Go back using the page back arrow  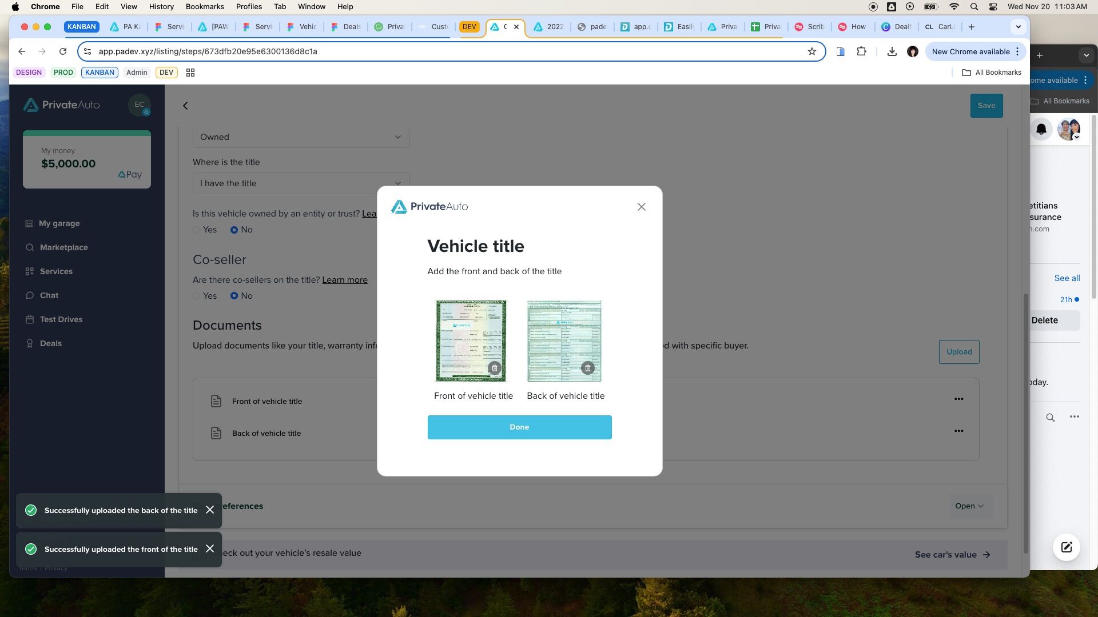click(185, 106)
